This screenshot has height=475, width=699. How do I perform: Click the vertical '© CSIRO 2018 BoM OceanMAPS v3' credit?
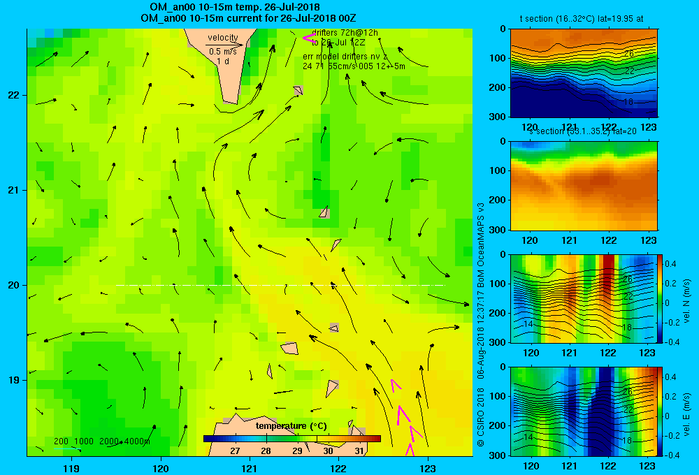[x=481, y=324]
